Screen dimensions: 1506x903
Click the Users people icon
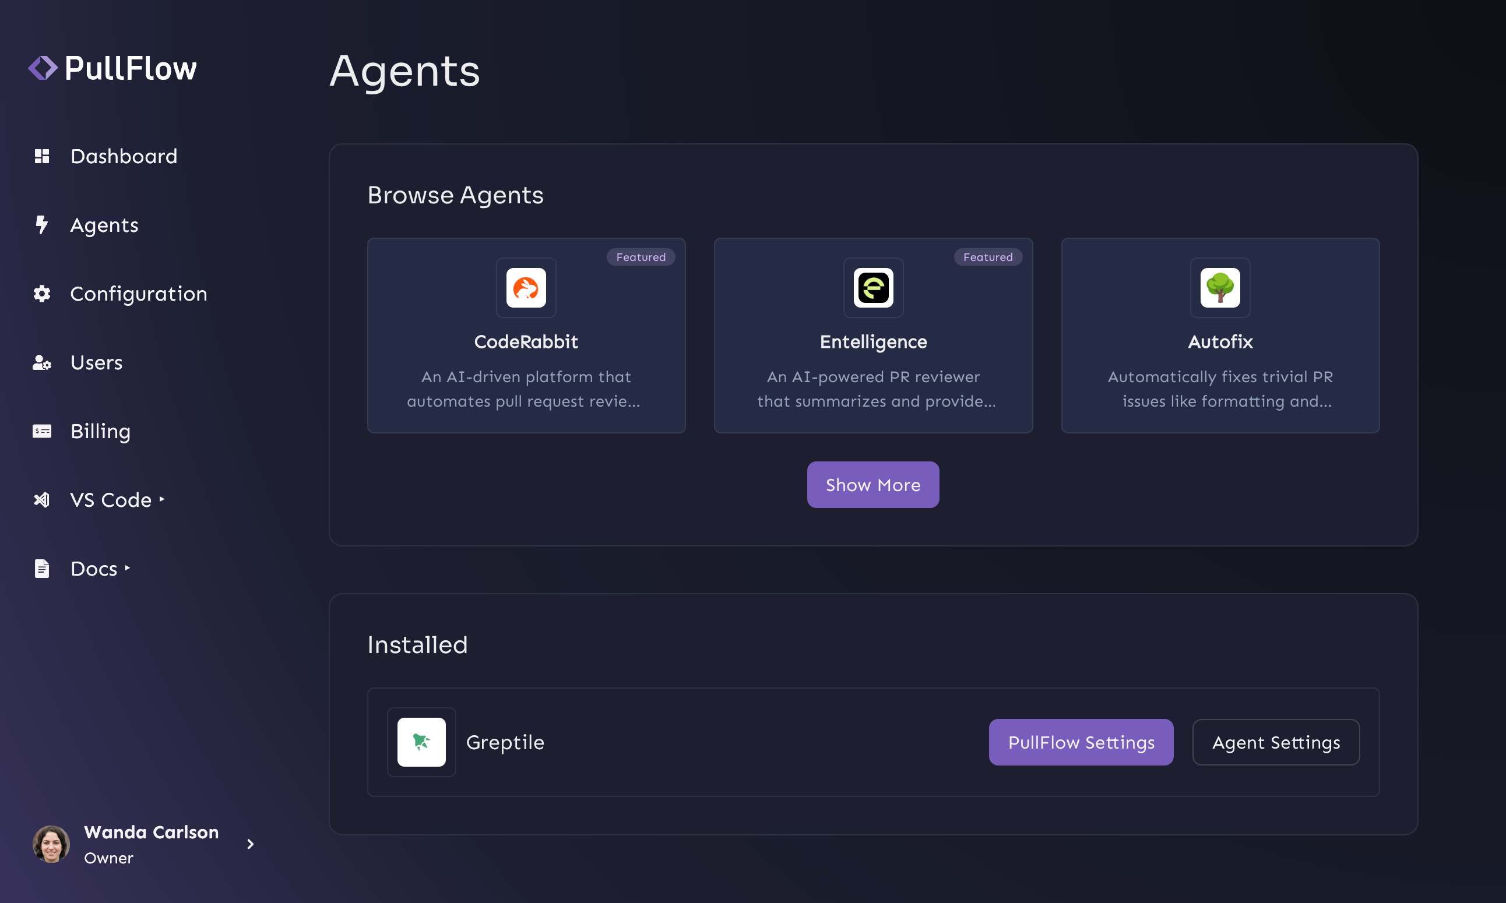click(42, 363)
